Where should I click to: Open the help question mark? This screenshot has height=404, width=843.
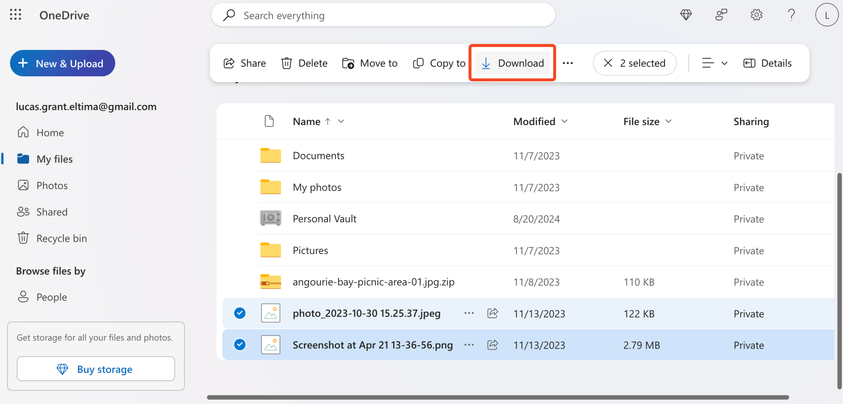click(791, 15)
